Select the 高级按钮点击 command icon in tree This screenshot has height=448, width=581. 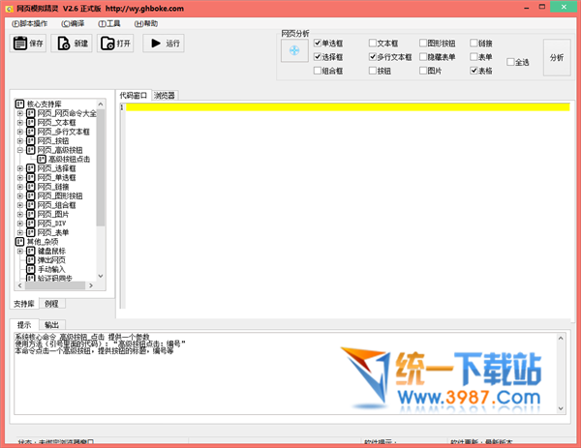42,160
